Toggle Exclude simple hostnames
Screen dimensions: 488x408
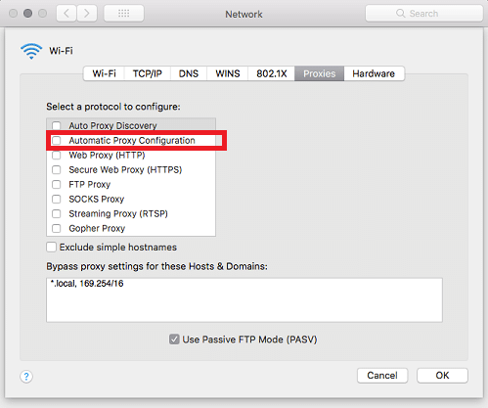coord(51,248)
